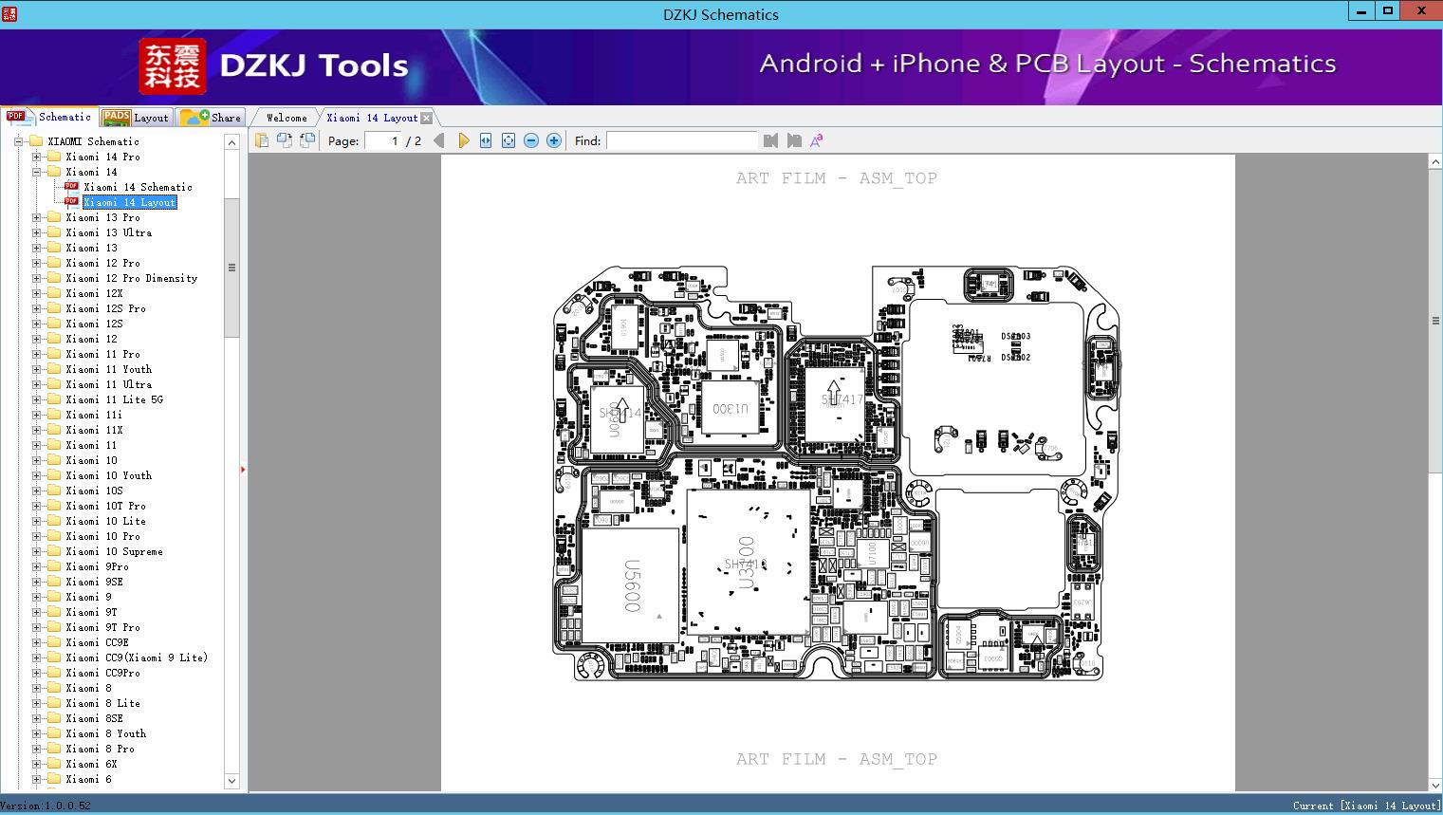The height and width of the screenshot is (815, 1443).
Task: Fit page to width icon
Action: 486,140
